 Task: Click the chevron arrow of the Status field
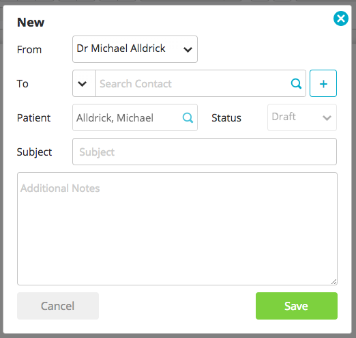tap(327, 117)
